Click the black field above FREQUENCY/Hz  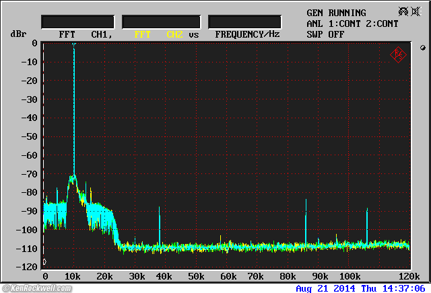point(244,22)
